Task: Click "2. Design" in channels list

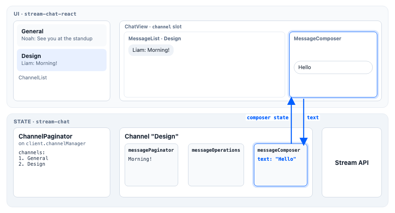Action: pyautogui.click(x=32, y=164)
